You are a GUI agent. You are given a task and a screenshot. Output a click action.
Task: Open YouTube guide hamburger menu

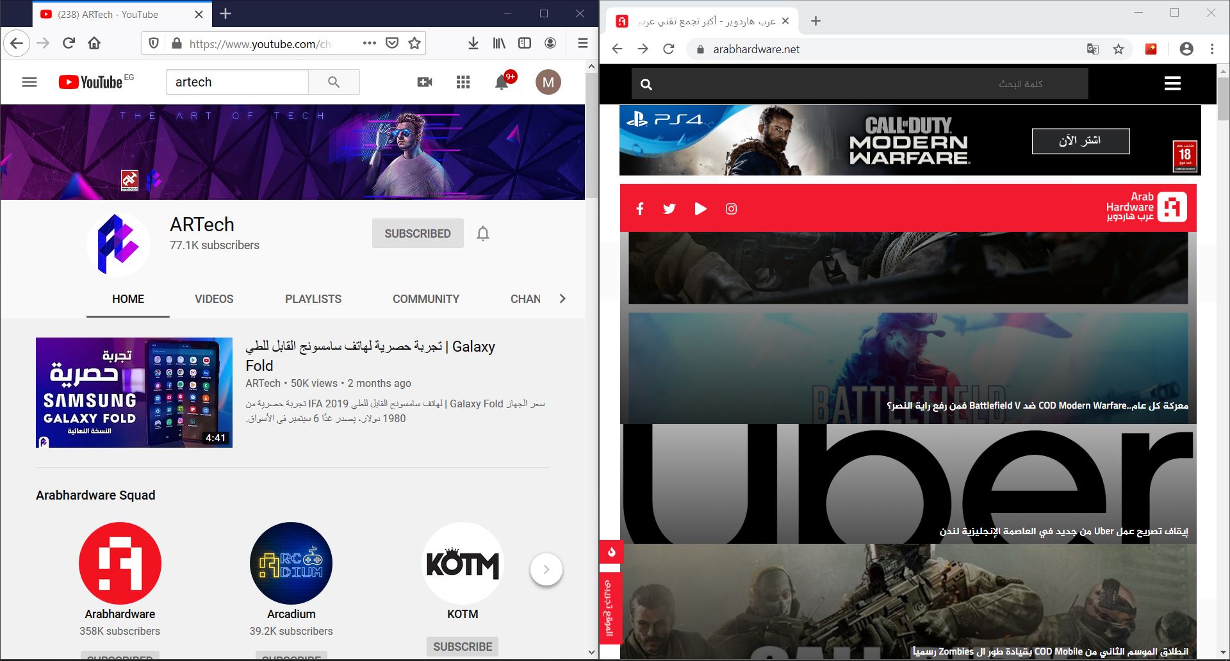(x=29, y=82)
